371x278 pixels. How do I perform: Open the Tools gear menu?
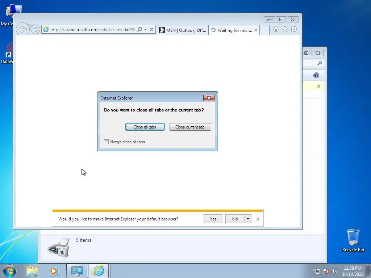(x=294, y=29)
